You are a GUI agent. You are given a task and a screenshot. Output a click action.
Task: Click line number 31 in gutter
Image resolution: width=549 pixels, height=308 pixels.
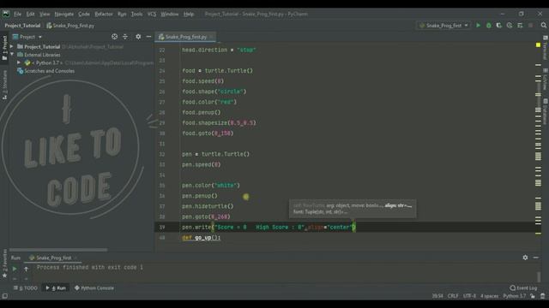pos(162,144)
